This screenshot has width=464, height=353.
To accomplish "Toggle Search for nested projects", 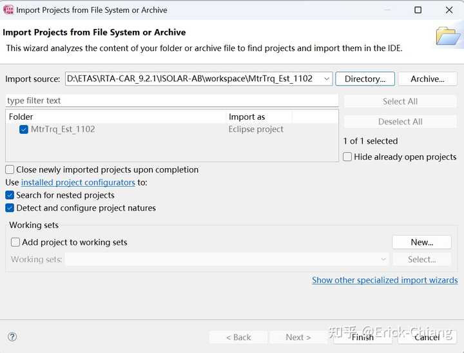I will coord(10,195).
